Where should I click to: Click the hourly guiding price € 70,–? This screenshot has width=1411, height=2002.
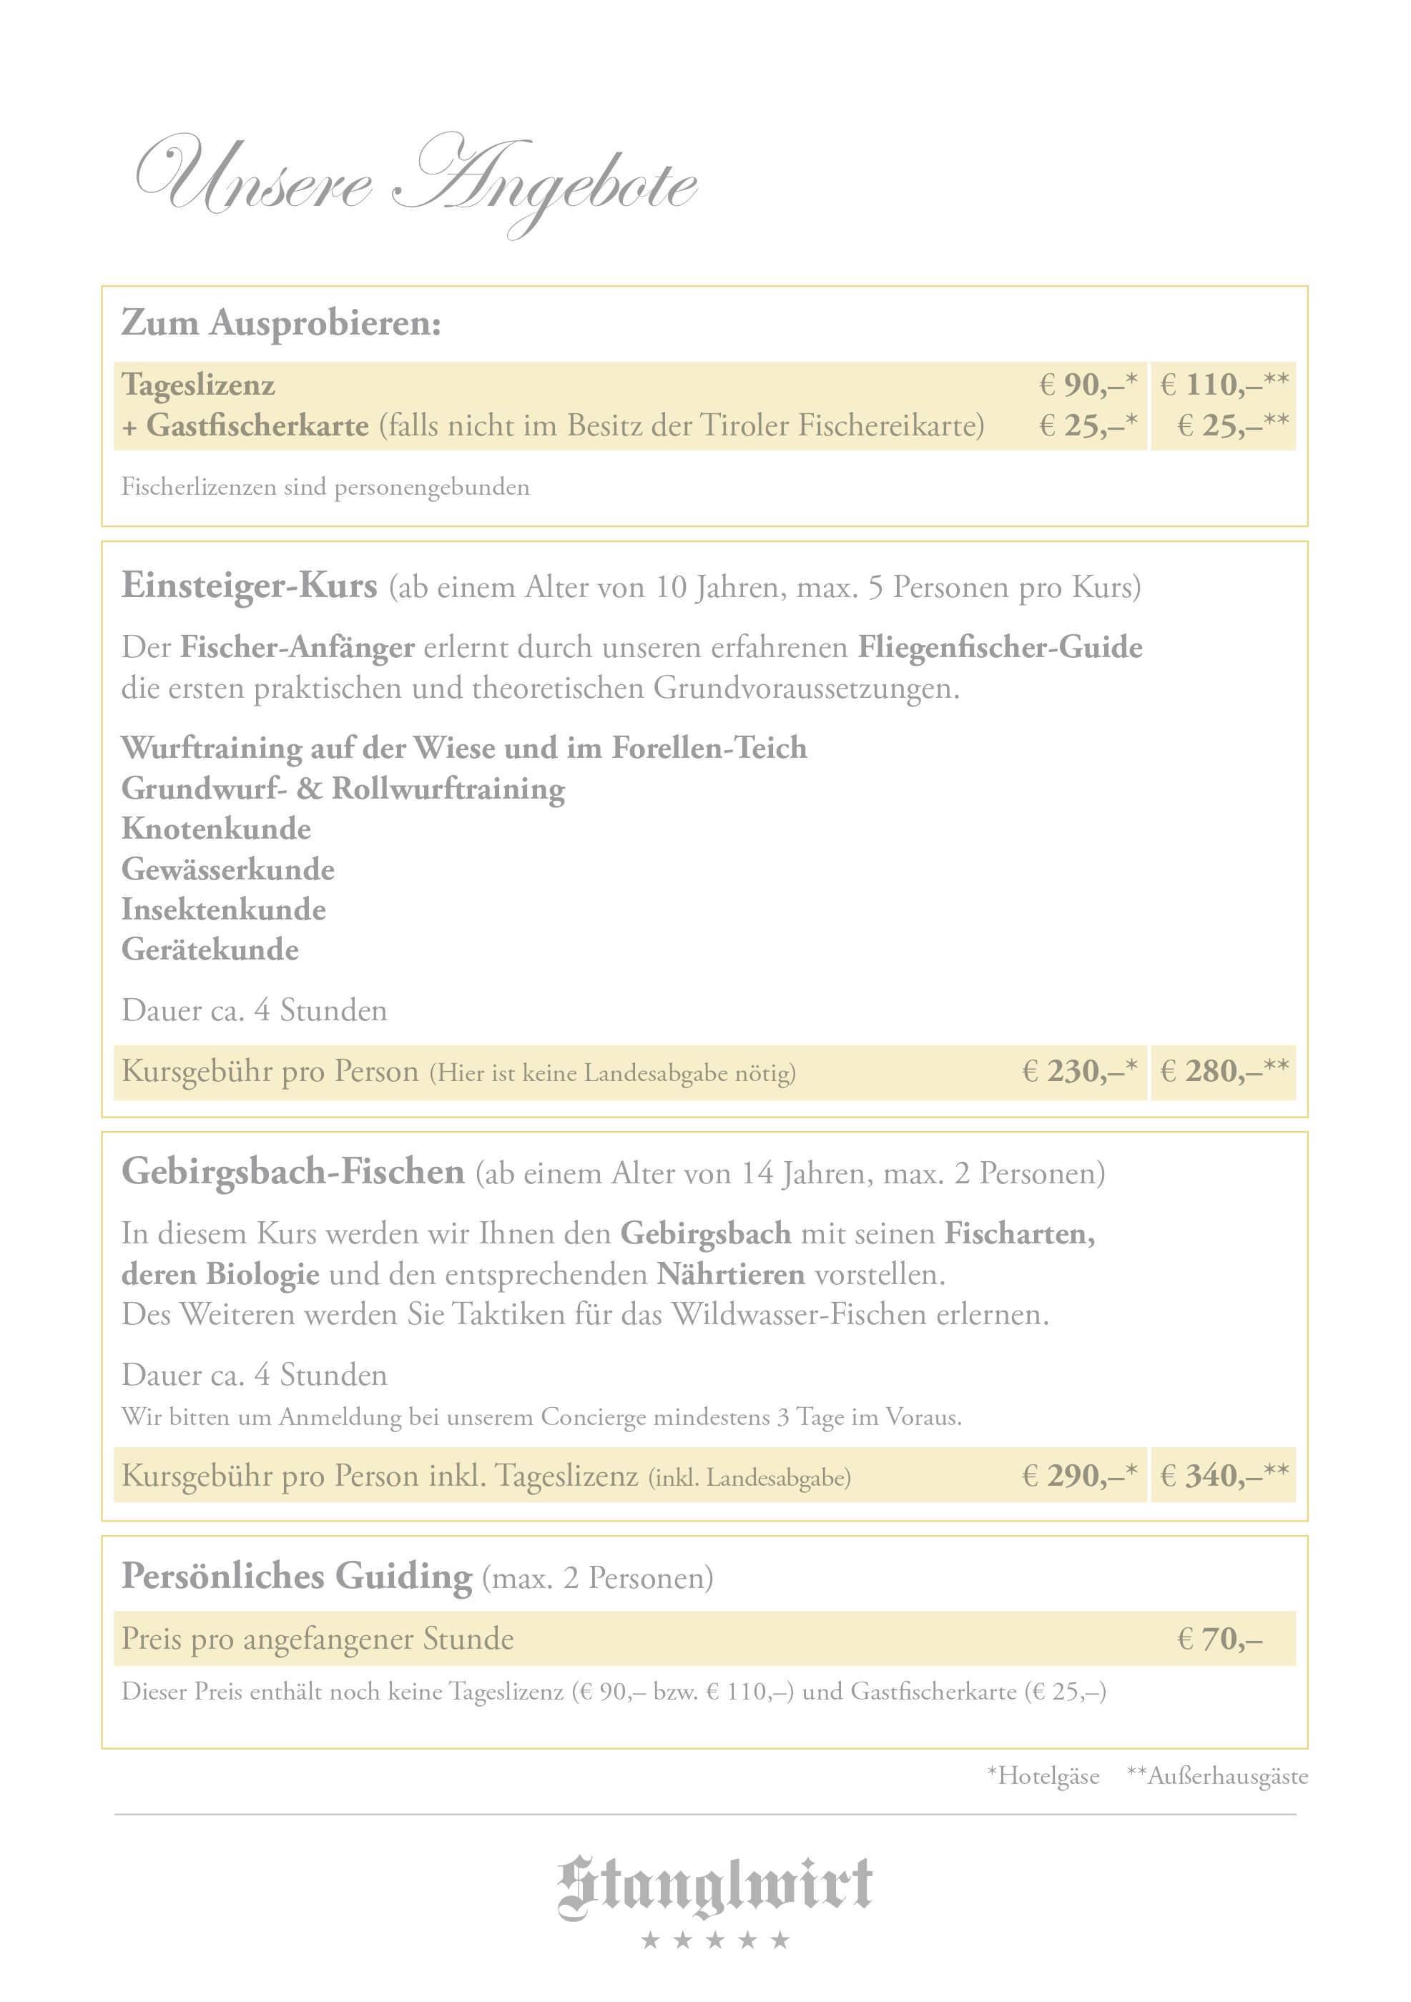pos(1219,1639)
